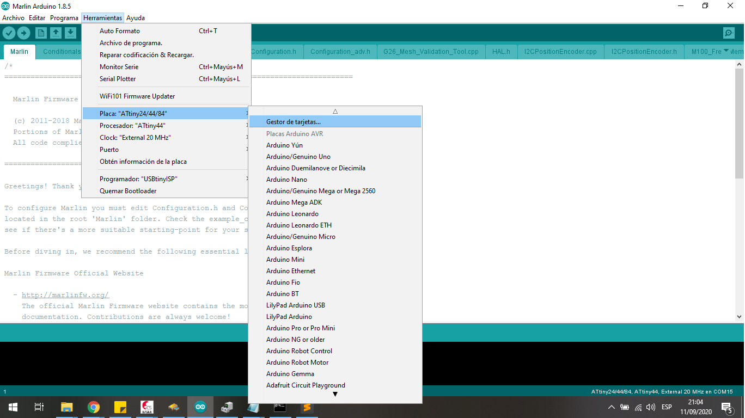Click the board list scroll-down arrow
This screenshot has height=418, width=745.
pos(335,395)
